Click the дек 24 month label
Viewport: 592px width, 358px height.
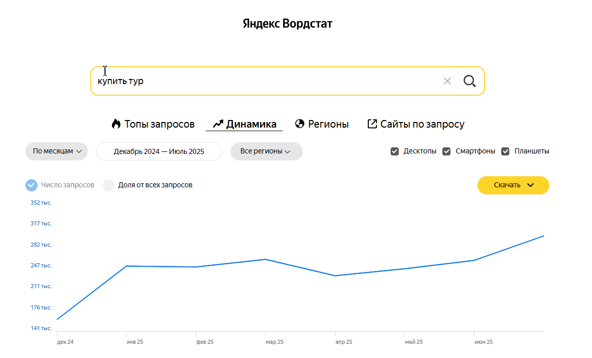(65, 342)
